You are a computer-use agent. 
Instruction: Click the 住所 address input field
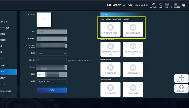tap(52, 82)
